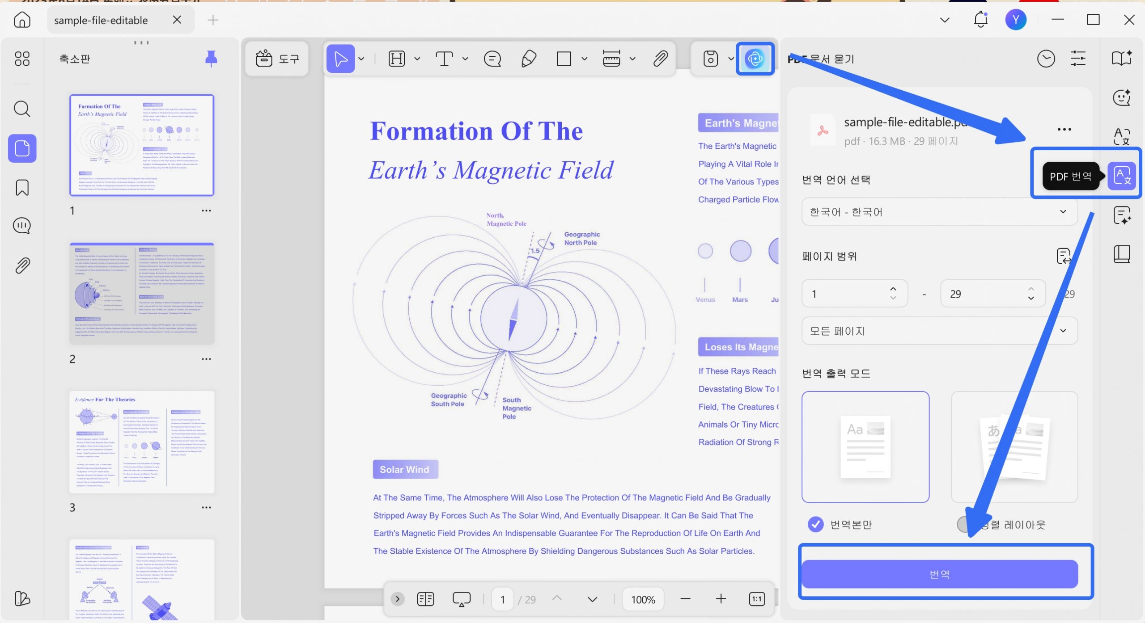Open page 3 thumbnail options menu

206,507
